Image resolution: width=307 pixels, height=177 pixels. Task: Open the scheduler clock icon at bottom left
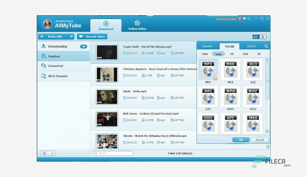click(x=44, y=154)
